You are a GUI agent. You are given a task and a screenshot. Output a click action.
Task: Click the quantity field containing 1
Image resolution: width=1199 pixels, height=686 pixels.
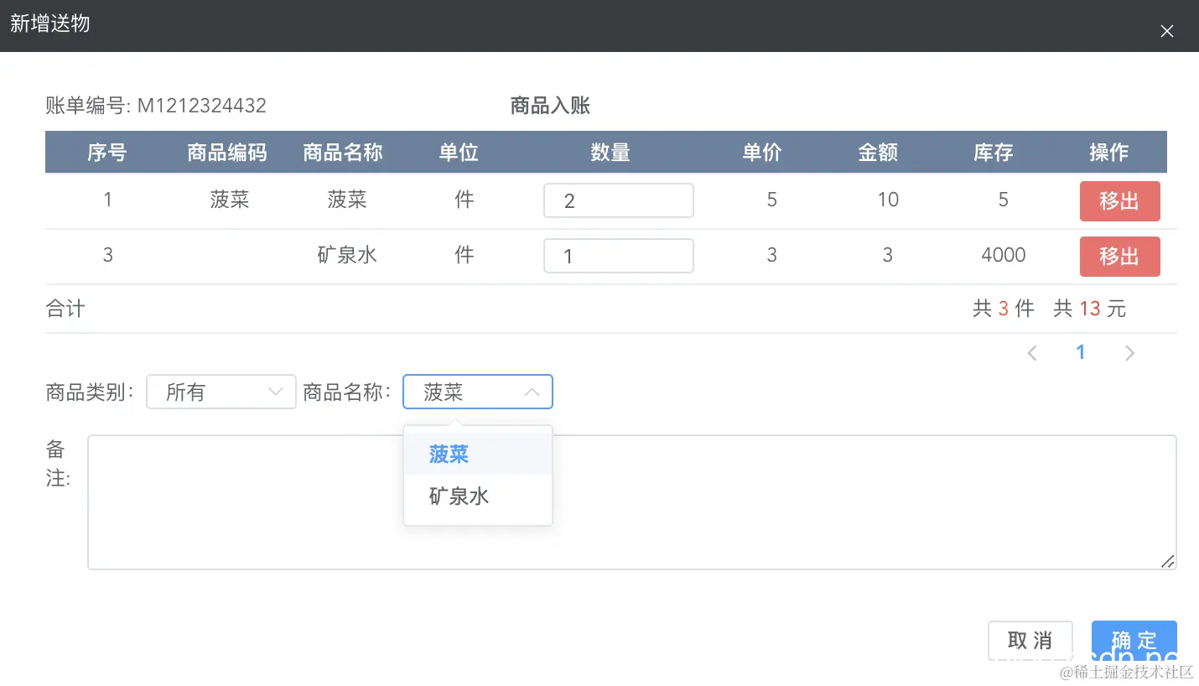tap(619, 256)
